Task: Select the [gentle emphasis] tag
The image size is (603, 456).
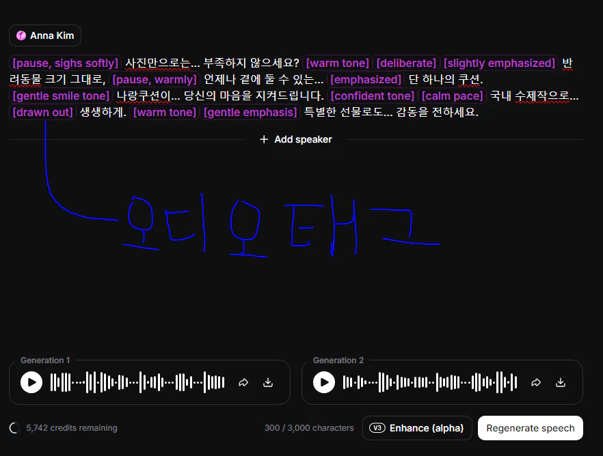Action: (x=250, y=113)
